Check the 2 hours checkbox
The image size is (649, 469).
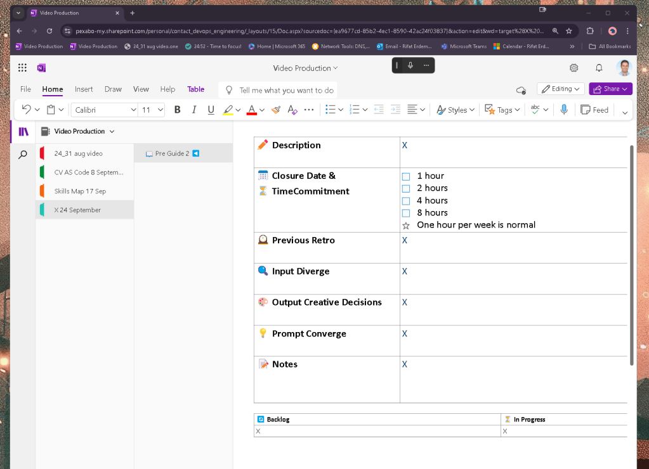[x=406, y=189]
